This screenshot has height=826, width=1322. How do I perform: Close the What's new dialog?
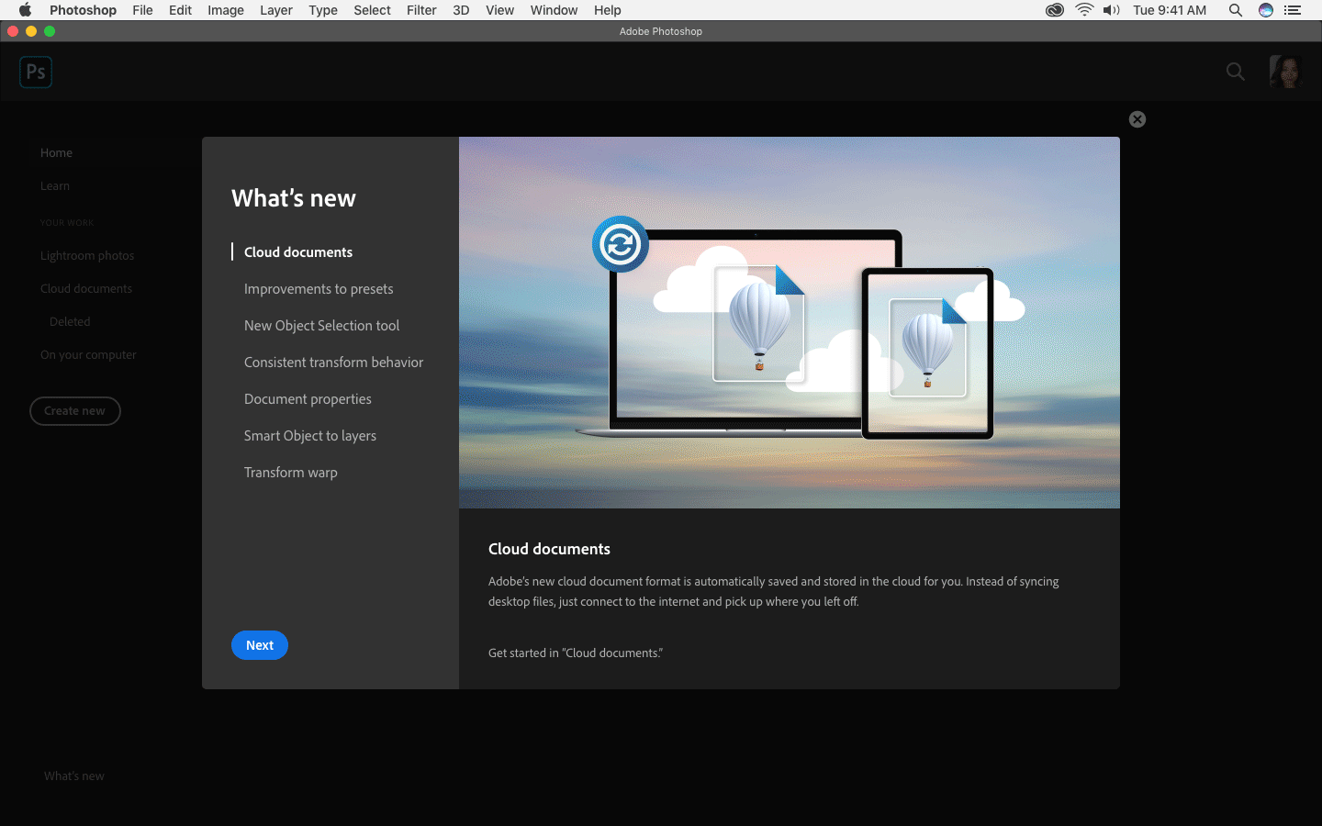(x=1137, y=119)
